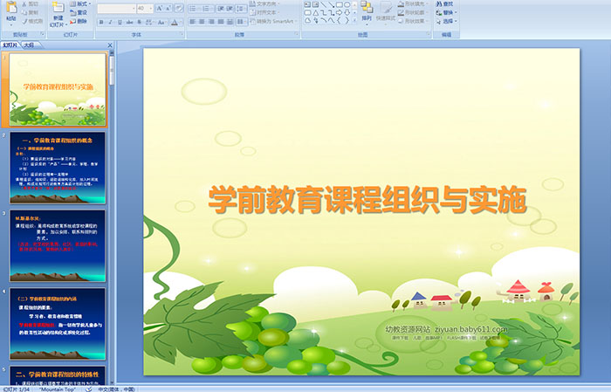Image resolution: width=611 pixels, height=392 pixels.
Task: Open the Change Case (Aa) dropdown
Action: click(x=161, y=22)
